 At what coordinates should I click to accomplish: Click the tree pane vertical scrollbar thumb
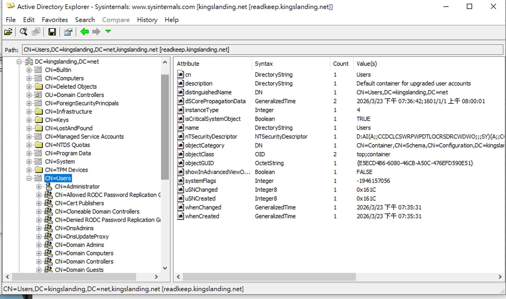pos(165,127)
